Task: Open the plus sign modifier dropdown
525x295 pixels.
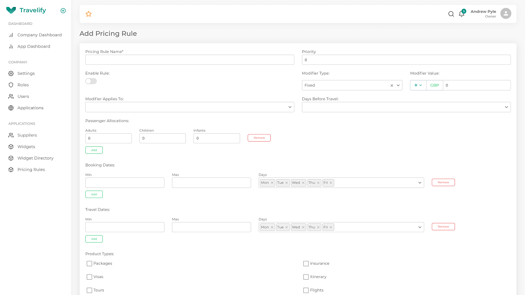Action: click(x=418, y=85)
